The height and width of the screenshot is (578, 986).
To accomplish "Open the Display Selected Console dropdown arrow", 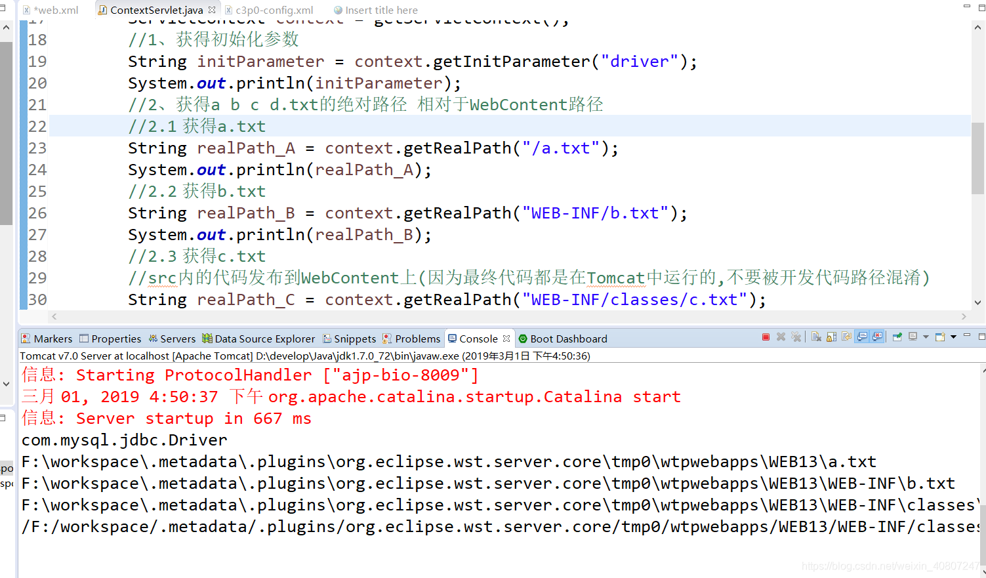I will [x=926, y=337].
